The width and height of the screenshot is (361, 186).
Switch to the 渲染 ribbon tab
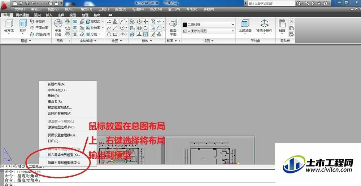tap(38, 15)
